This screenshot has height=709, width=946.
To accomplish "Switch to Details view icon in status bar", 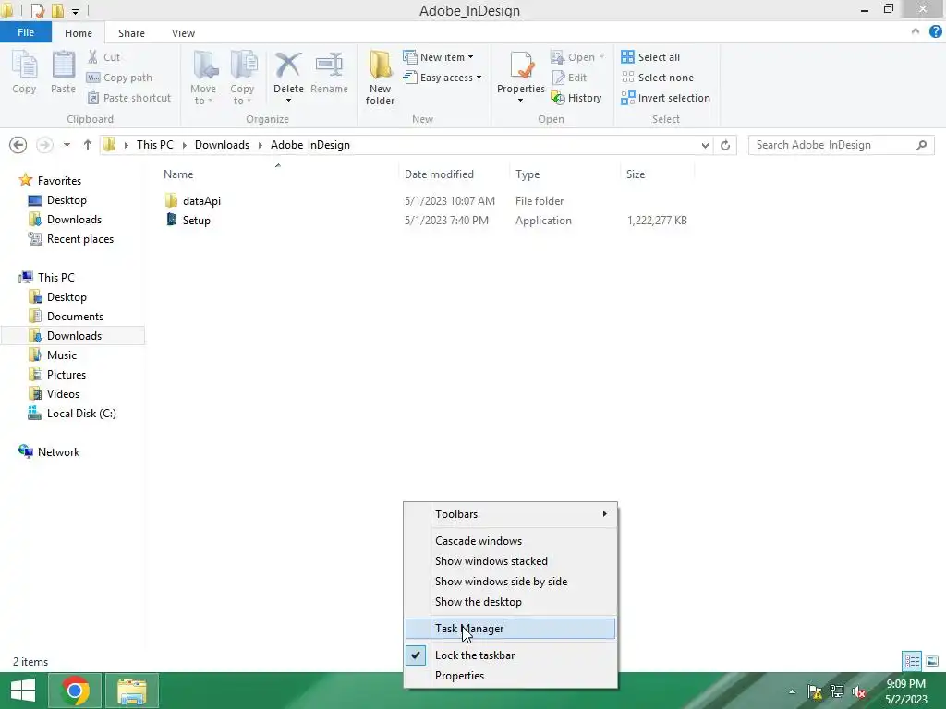I will tap(912, 662).
